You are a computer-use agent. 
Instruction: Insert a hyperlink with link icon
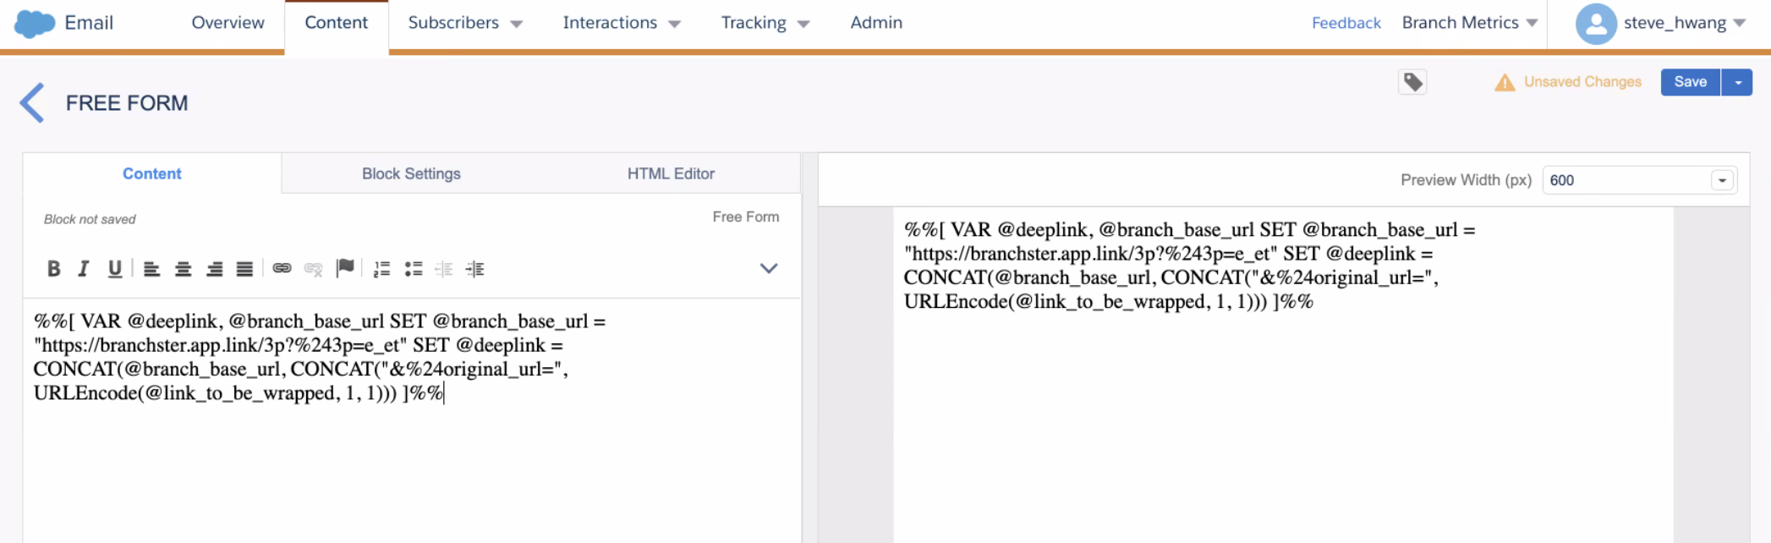[x=282, y=268]
